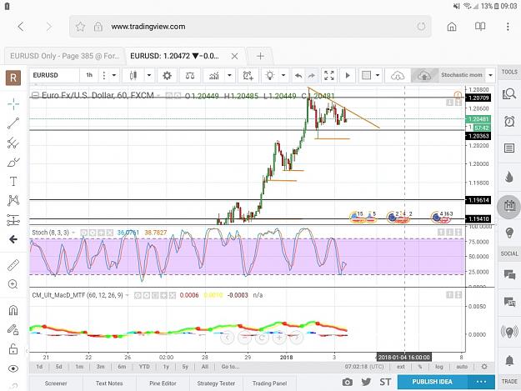
Task: Set range to 5d
Action: pos(58,367)
